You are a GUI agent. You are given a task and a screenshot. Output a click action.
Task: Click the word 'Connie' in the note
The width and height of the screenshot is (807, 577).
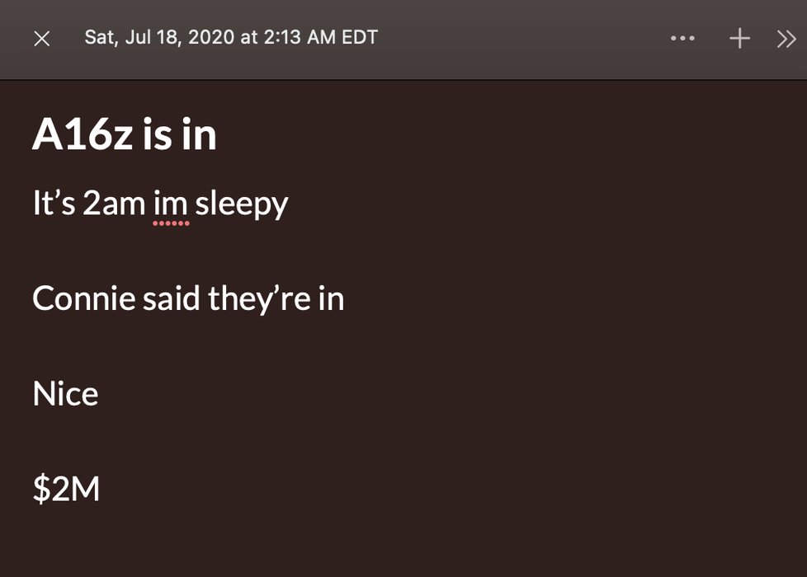[x=83, y=298]
